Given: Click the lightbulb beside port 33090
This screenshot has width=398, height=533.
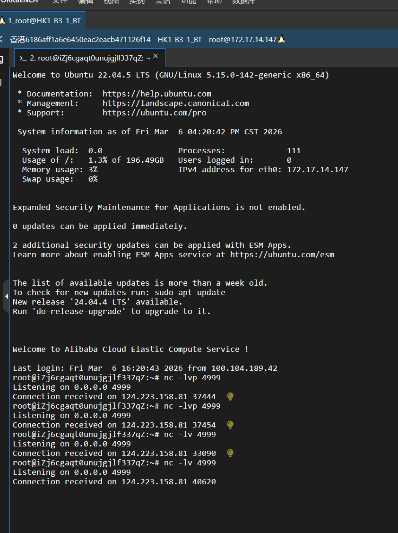Looking at the screenshot, I should point(230,453).
